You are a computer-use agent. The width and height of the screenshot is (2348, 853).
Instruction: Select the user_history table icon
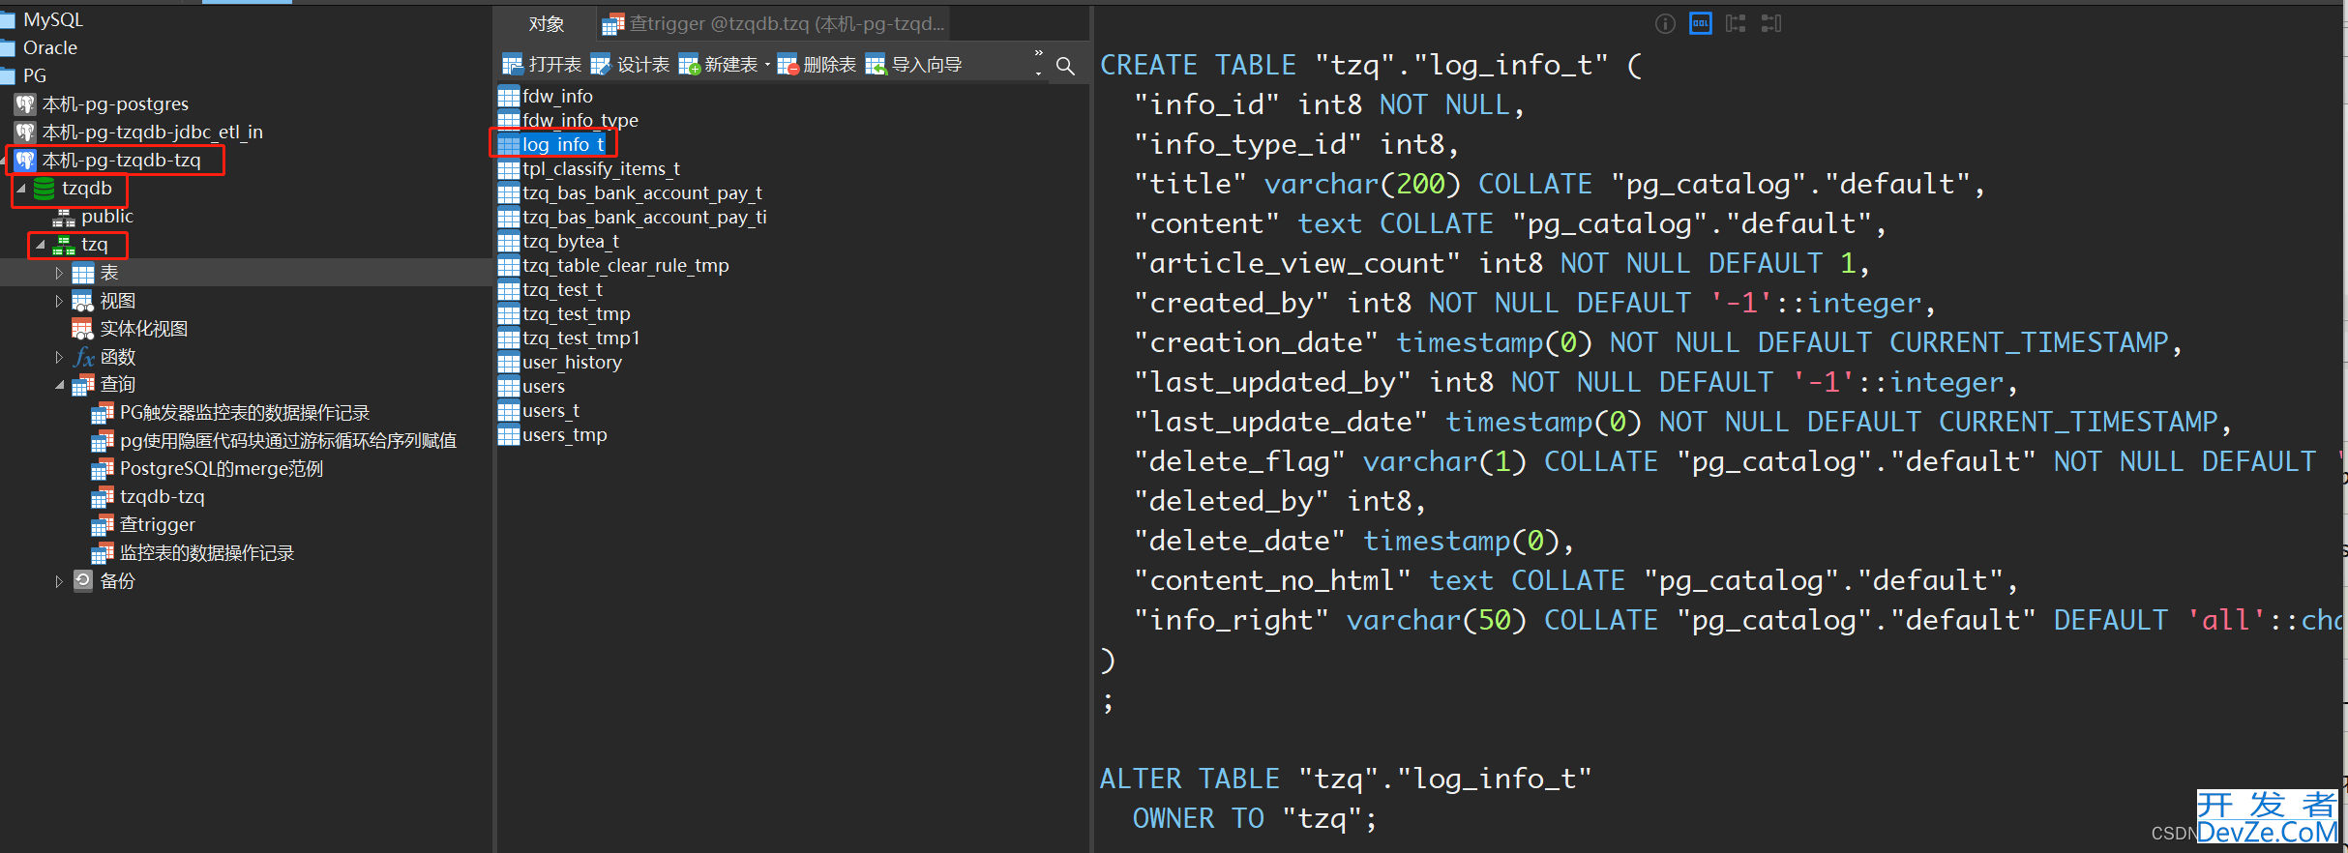[x=509, y=363]
